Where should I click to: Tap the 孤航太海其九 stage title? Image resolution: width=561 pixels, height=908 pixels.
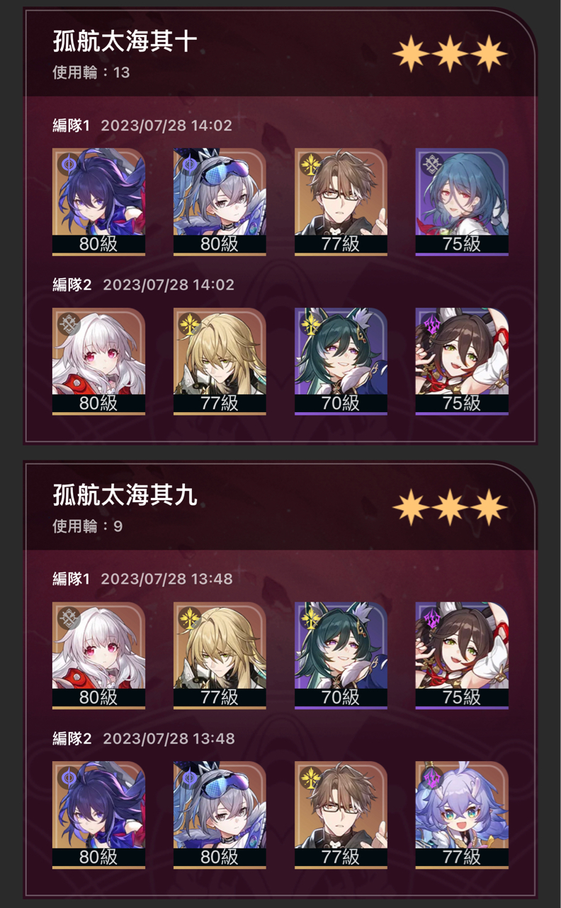coord(125,495)
